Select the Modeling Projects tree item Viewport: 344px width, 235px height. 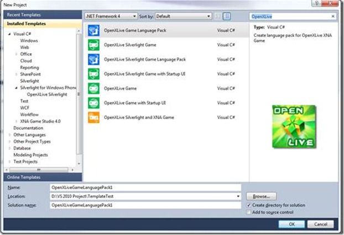coord(30,155)
